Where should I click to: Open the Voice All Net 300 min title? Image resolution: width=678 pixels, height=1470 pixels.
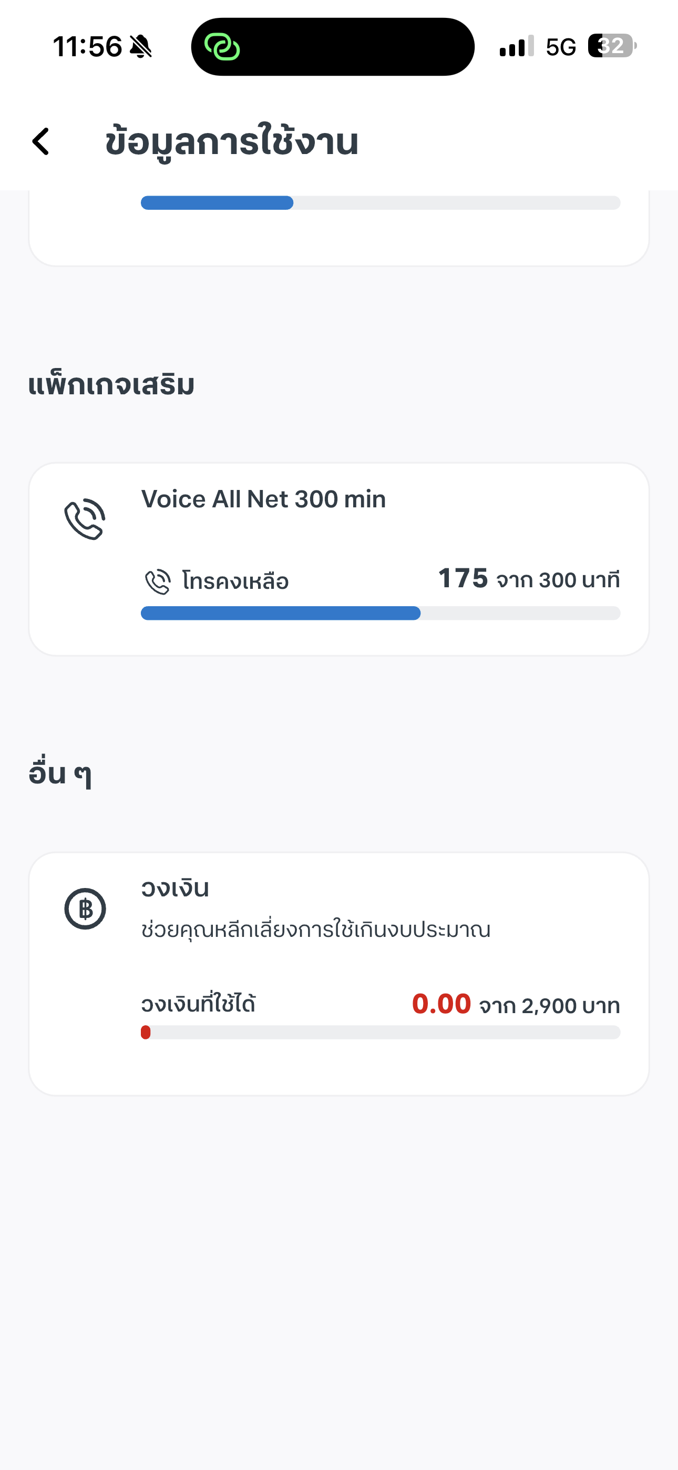coord(263,499)
